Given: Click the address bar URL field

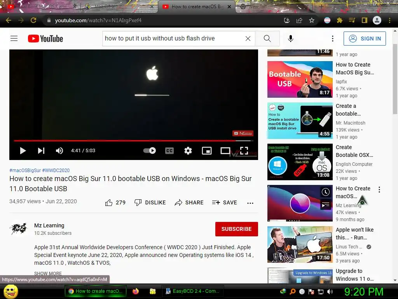Looking at the screenshot, I should click(162, 20).
